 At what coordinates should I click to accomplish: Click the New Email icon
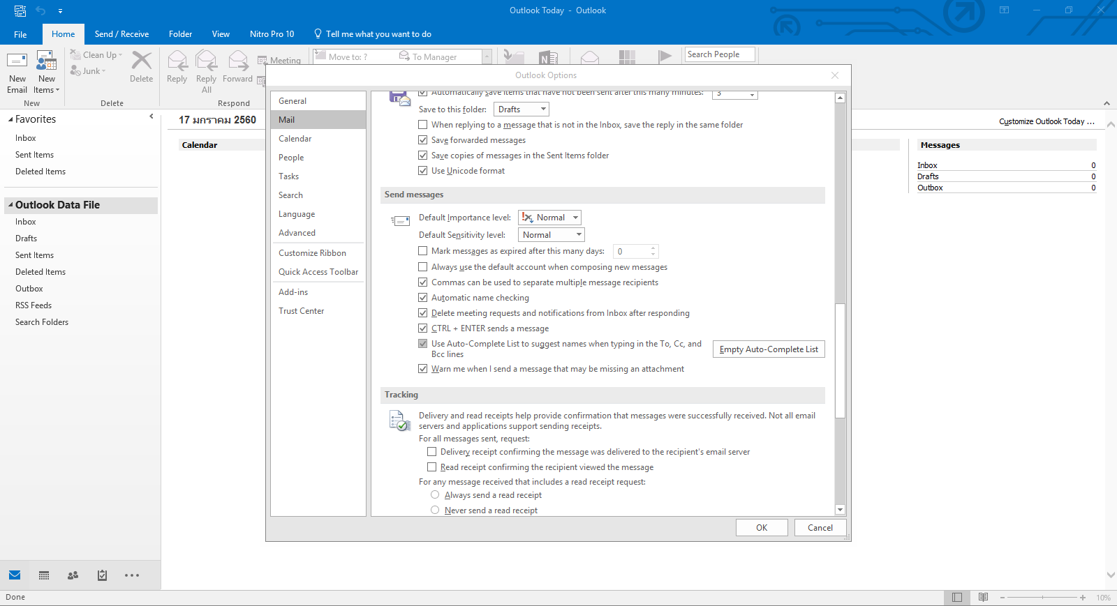click(17, 61)
